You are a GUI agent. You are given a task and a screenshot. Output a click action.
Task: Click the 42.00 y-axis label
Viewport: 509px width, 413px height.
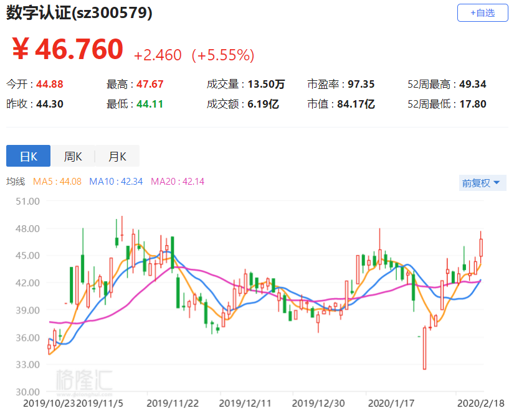pyautogui.click(x=27, y=282)
